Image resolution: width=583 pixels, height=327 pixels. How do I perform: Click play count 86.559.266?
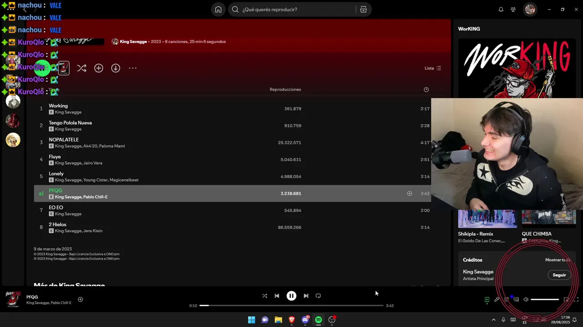[290, 227]
